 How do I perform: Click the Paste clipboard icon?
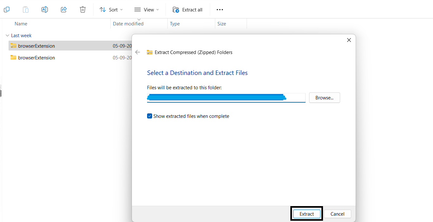[26, 10]
